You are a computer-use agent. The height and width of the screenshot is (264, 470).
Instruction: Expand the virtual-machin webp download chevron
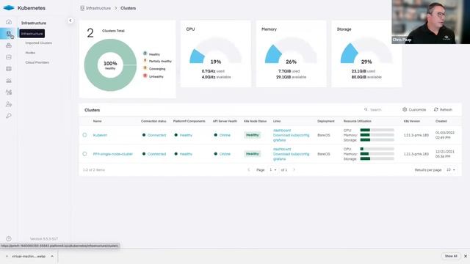52,256
